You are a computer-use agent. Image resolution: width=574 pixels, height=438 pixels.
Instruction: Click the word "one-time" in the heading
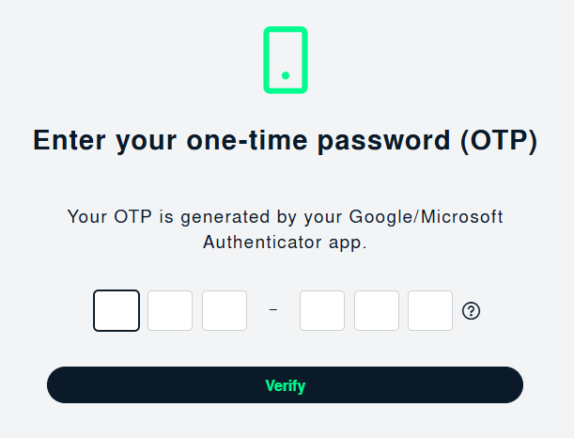(x=250, y=141)
